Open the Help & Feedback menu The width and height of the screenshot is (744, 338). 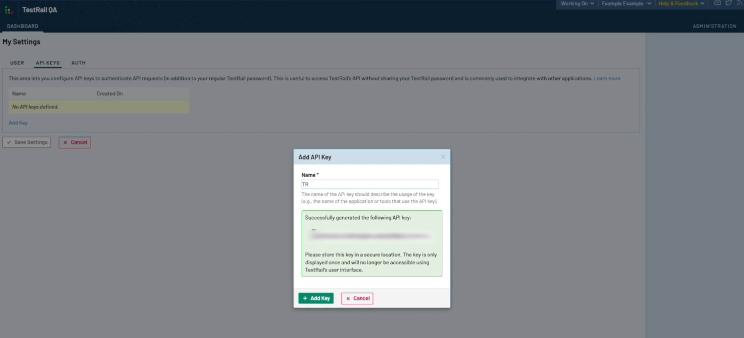(681, 4)
